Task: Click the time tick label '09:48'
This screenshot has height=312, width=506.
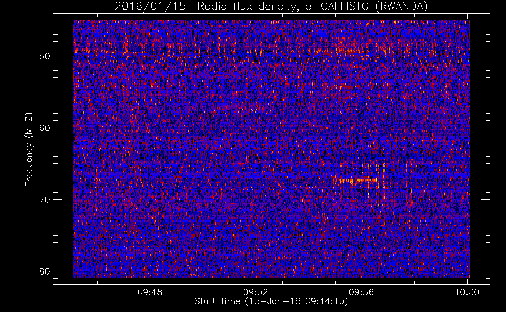Action: [x=150, y=292]
